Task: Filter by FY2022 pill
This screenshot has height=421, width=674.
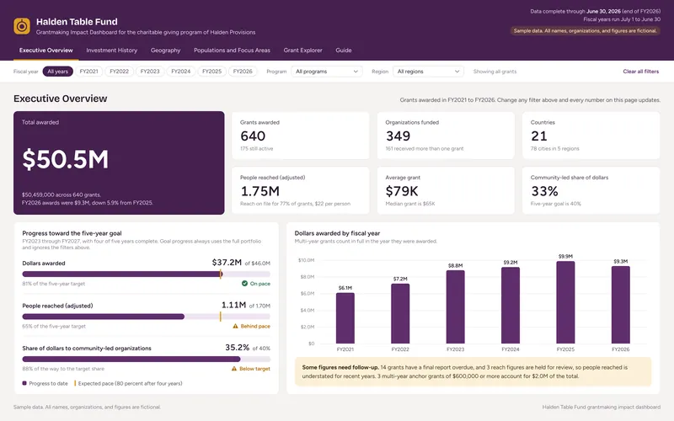Action: pos(119,72)
